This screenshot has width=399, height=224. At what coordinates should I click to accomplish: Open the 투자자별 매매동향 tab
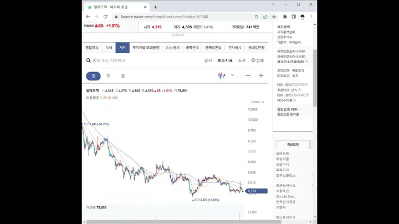[146, 48]
